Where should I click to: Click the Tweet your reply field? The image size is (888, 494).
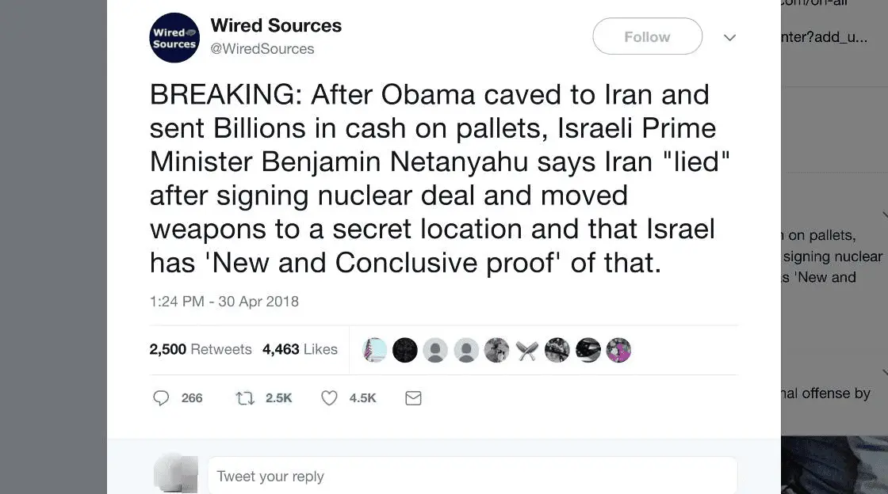pos(473,476)
